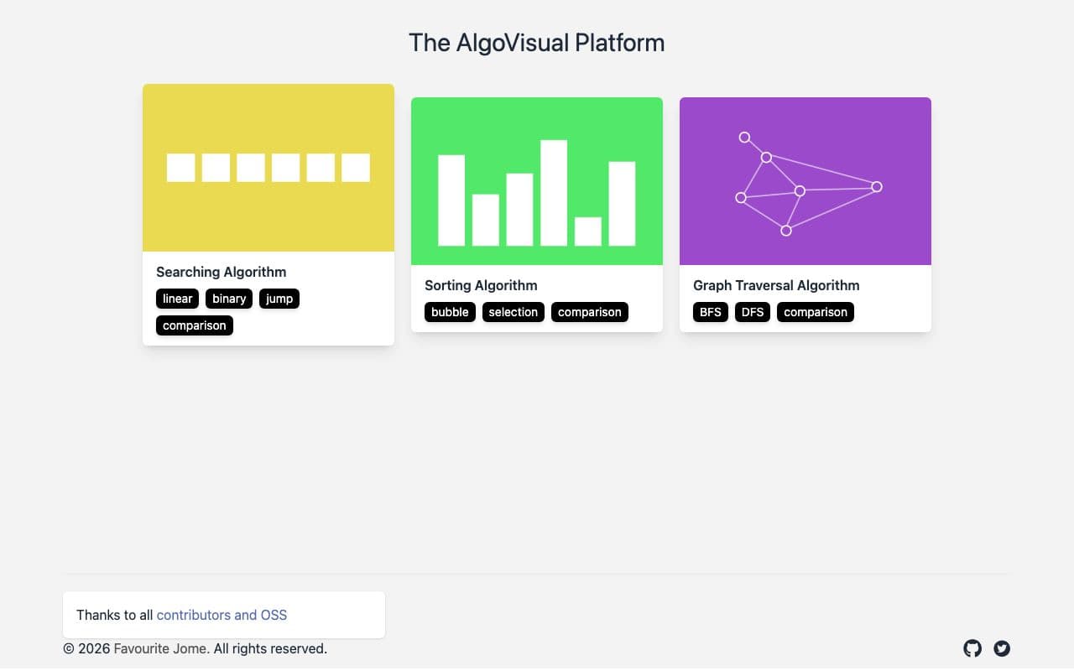Open the Favourite Jome footer link
The image size is (1074, 671).
(x=161, y=648)
